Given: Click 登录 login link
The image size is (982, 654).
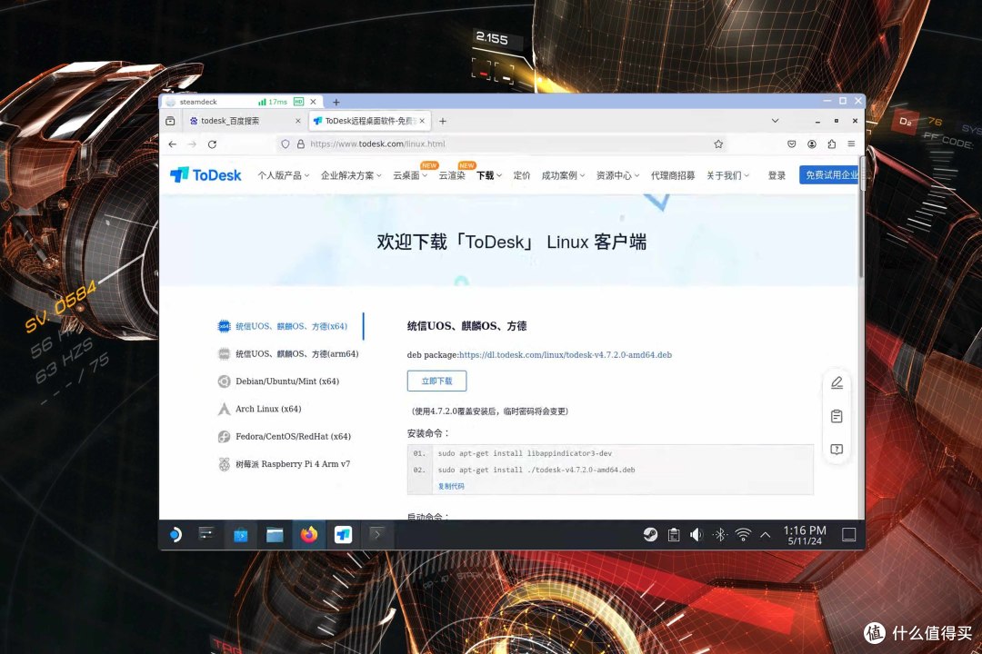Looking at the screenshot, I should point(777,175).
